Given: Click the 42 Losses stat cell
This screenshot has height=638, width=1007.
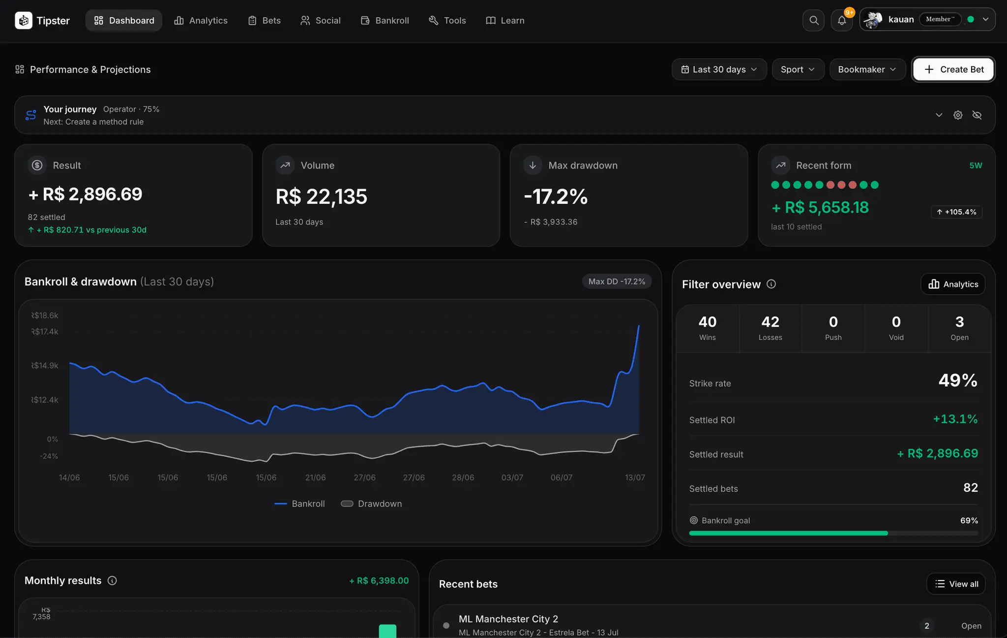Looking at the screenshot, I should point(770,328).
